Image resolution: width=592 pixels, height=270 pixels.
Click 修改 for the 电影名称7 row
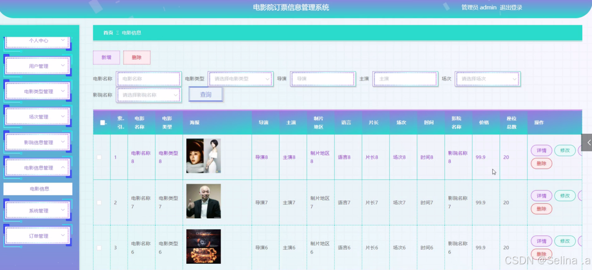(x=565, y=196)
